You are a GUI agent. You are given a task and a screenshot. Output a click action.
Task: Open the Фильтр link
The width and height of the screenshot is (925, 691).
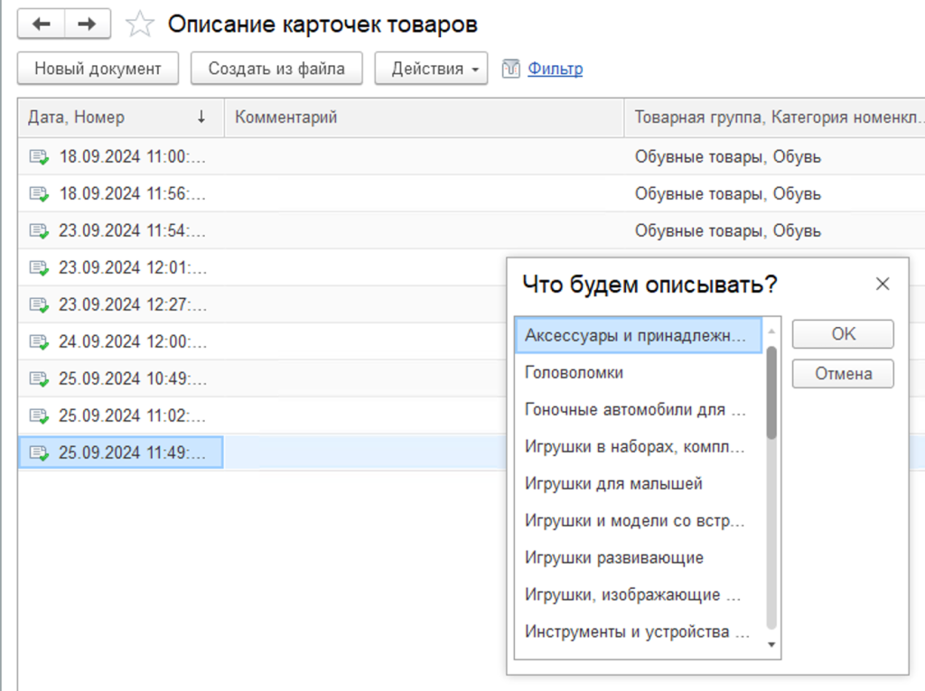[555, 69]
